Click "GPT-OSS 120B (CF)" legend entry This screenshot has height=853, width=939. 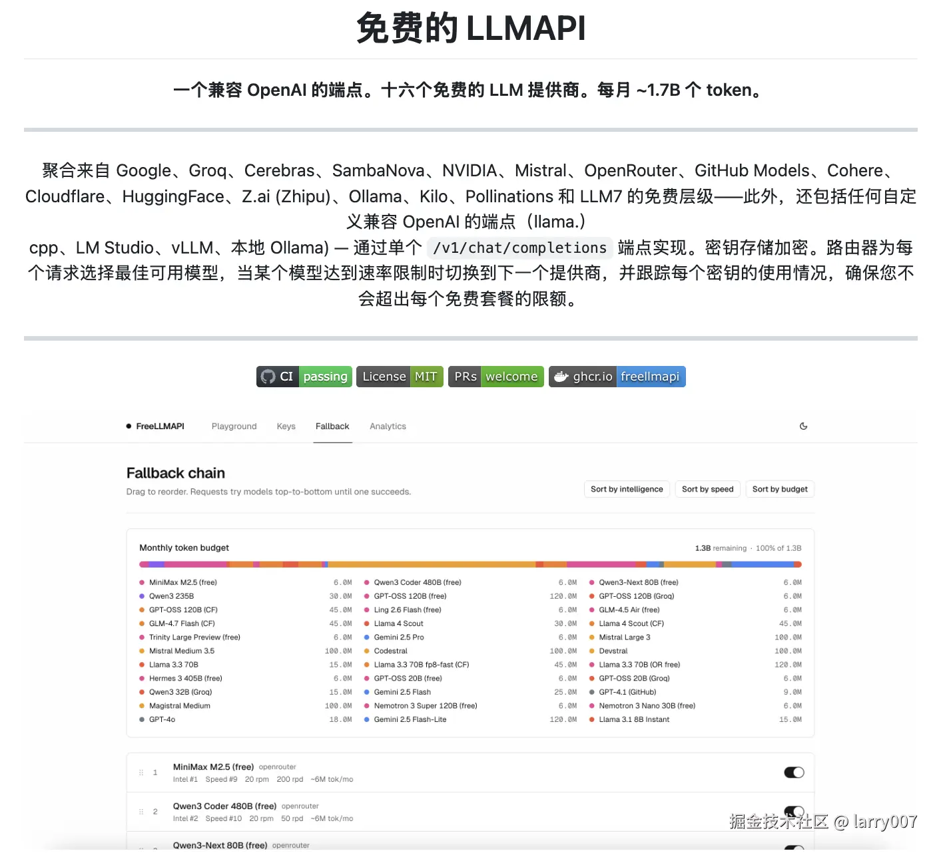coord(183,610)
